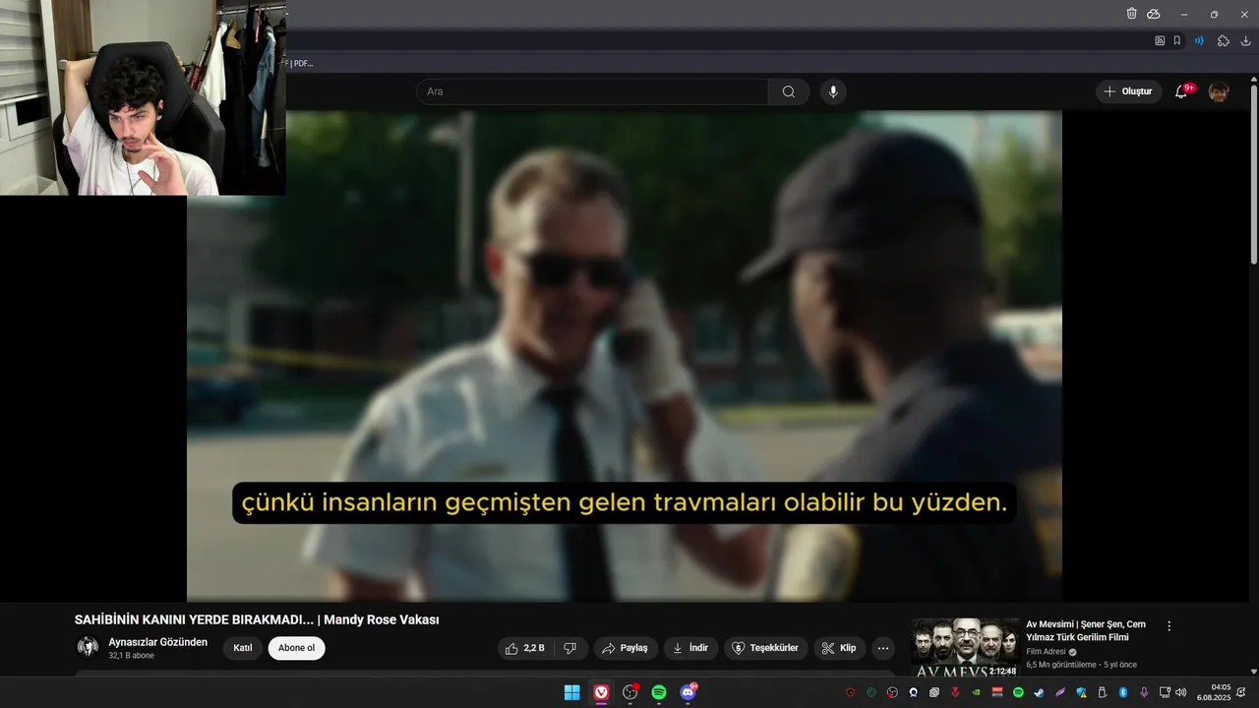1259x708 pixels.
Task: Open the YouTube account avatar menu
Action: tap(1219, 91)
